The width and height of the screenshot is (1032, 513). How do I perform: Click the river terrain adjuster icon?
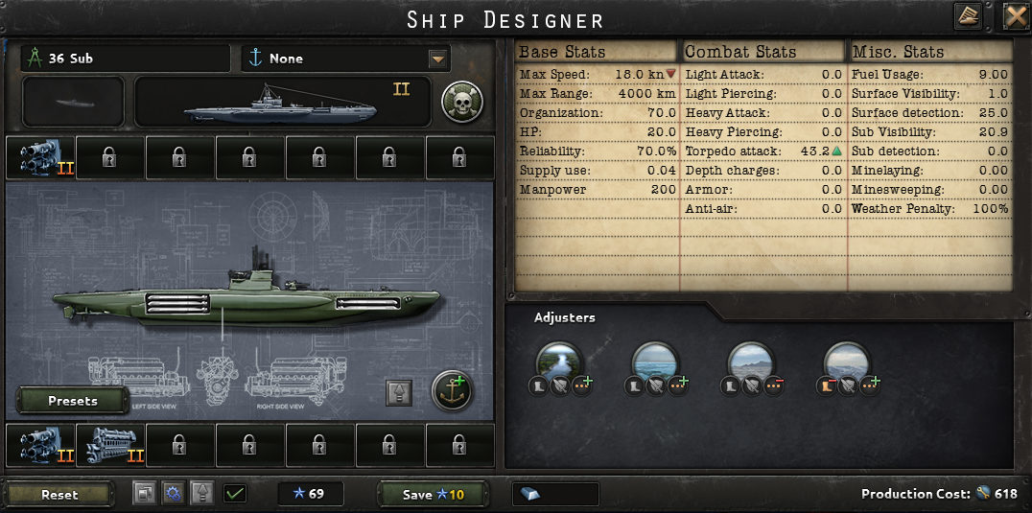click(559, 361)
